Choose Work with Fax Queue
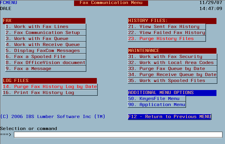 46,39
